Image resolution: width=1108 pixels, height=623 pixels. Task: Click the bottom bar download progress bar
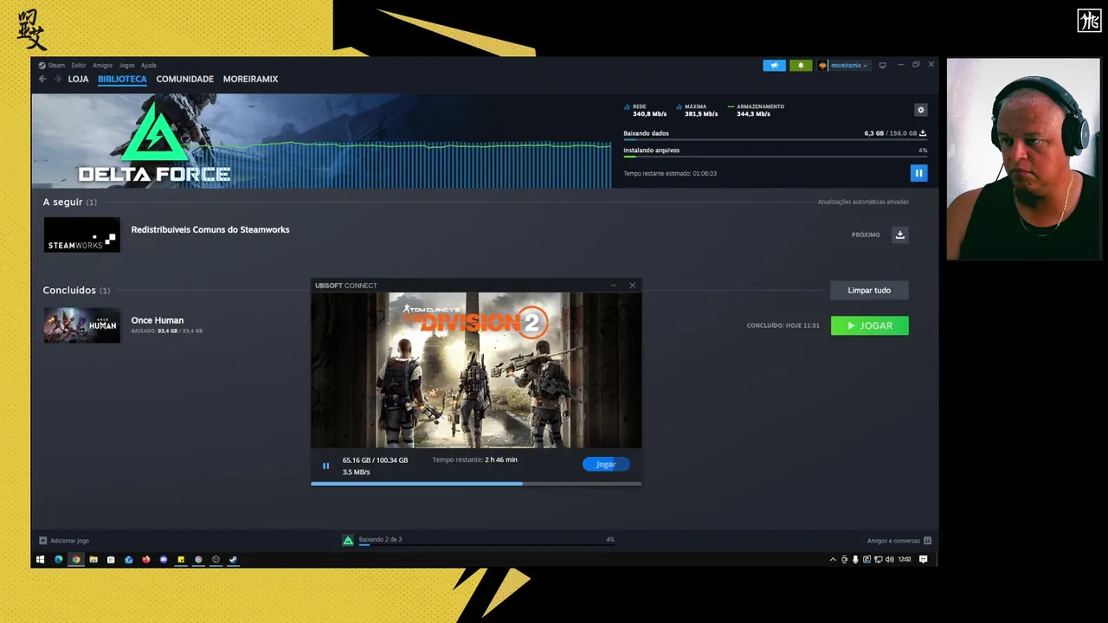point(486,545)
